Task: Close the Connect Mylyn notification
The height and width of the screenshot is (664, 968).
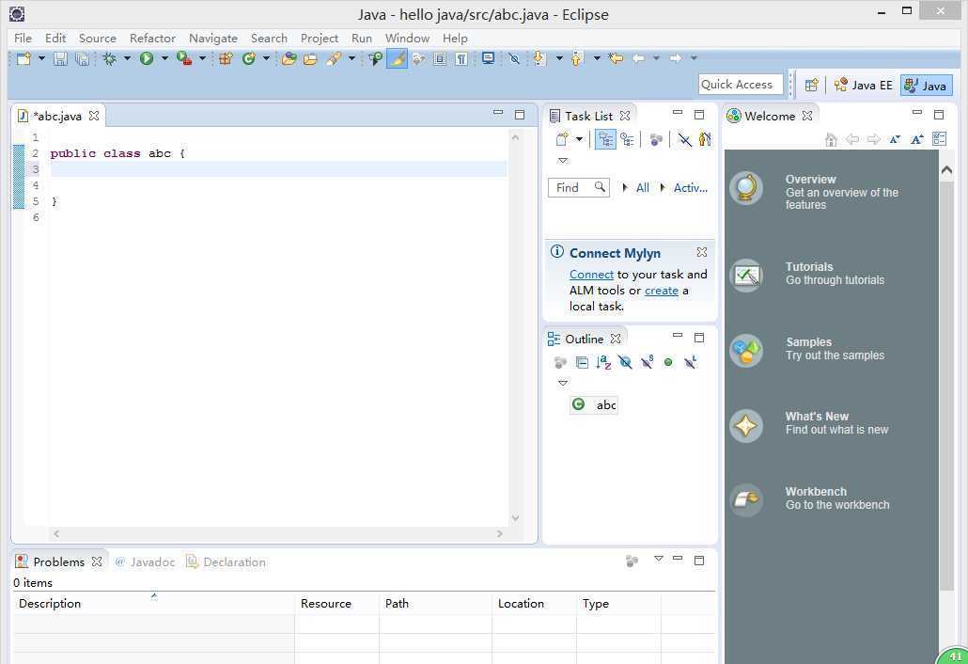Action: [x=702, y=252]
